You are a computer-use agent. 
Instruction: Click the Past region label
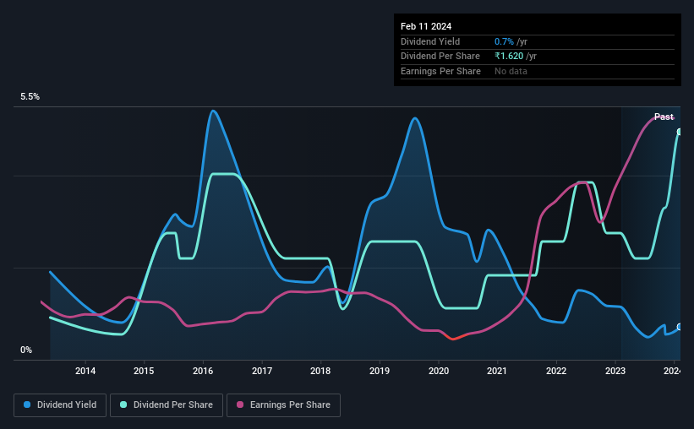(664, 117)
